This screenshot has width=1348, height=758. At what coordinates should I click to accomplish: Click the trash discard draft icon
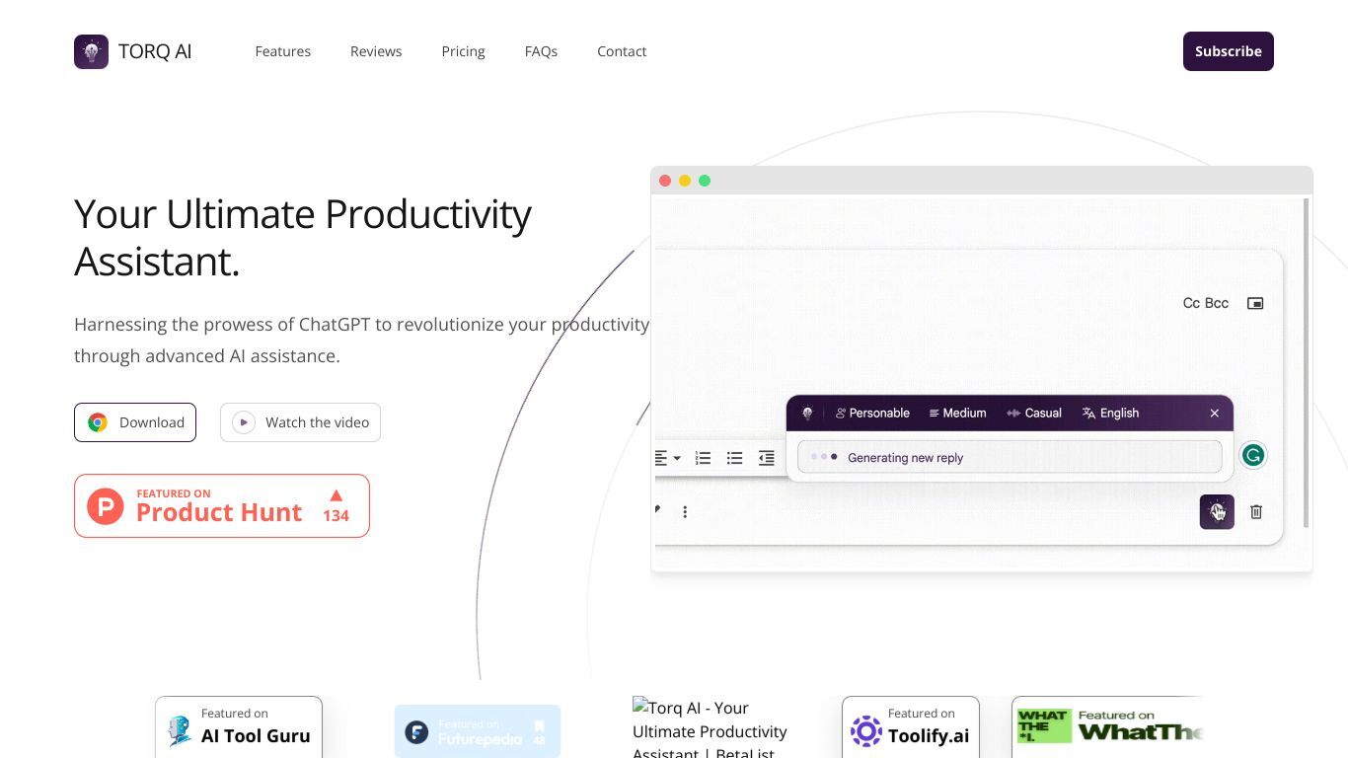1256,511
